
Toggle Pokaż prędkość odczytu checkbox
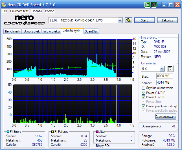coord(143,106)
